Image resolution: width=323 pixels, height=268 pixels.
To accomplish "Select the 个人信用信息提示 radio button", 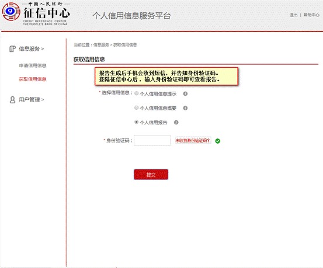I will [x=136, y=93].
